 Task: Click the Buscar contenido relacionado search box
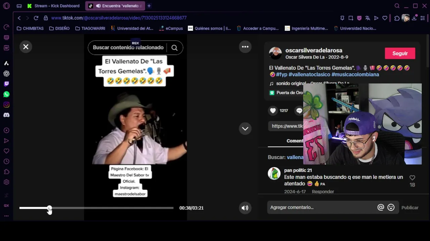[x=128, y=48]
